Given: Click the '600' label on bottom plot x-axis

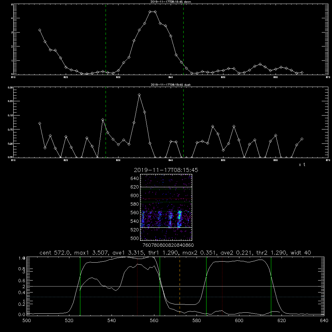Looking at the screenshot, I should [239, 321].
